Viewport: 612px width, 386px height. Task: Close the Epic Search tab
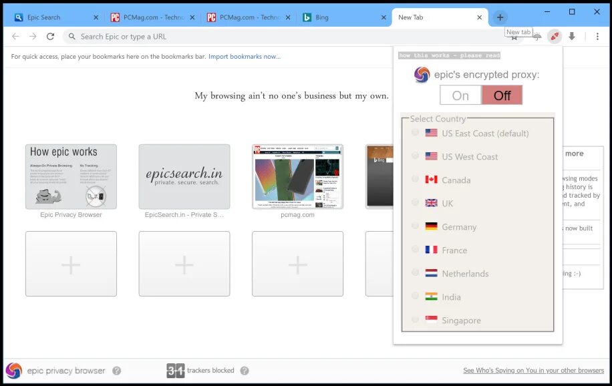96,17
